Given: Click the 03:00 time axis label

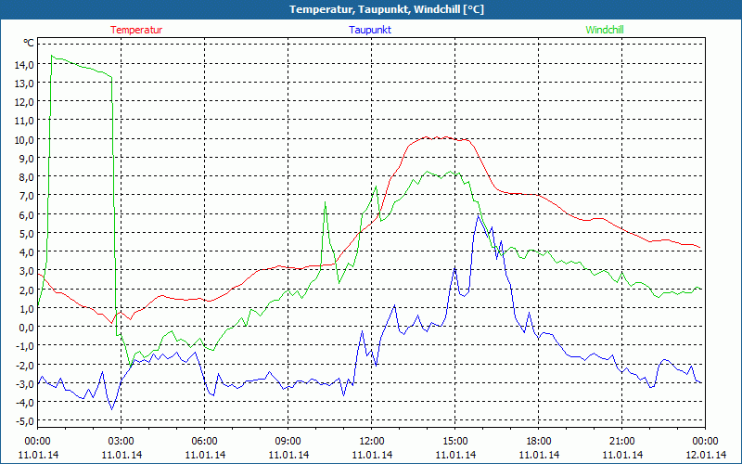Looking at the screenshot, I should click(x=122, y=442).
